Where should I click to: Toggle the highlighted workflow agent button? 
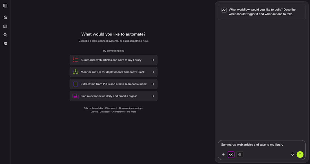(x=231, y=154)
